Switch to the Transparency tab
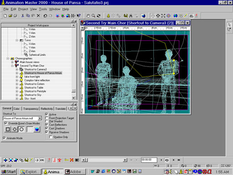This screenshot has width=233, height=175. coord(30,109)
